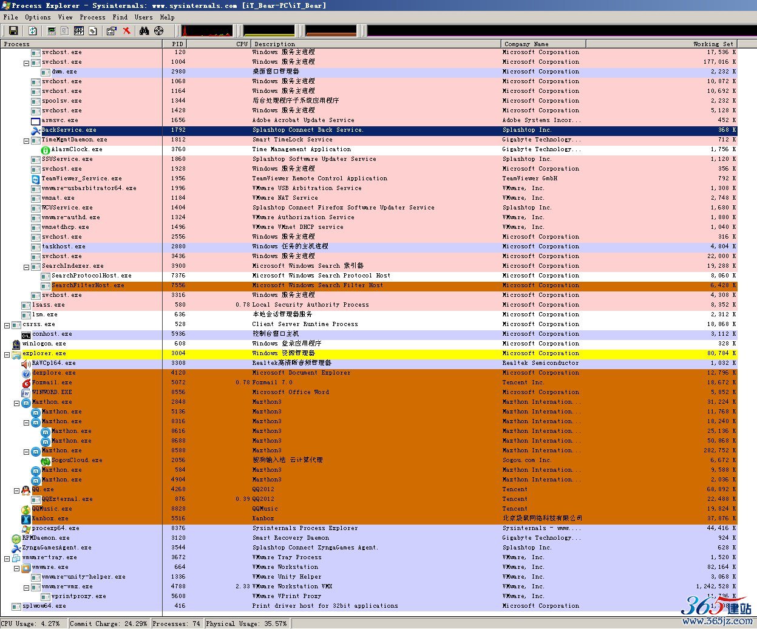Click the winlogon.exe icon
The width and height of the screenshot is (757, 629).
[16, 344]
